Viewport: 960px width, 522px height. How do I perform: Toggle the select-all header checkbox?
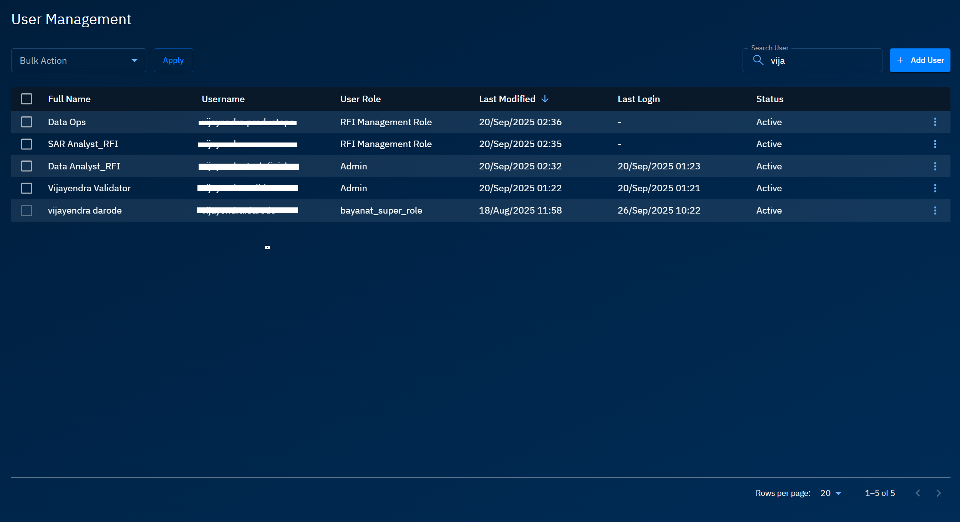[x=27, y=99]
